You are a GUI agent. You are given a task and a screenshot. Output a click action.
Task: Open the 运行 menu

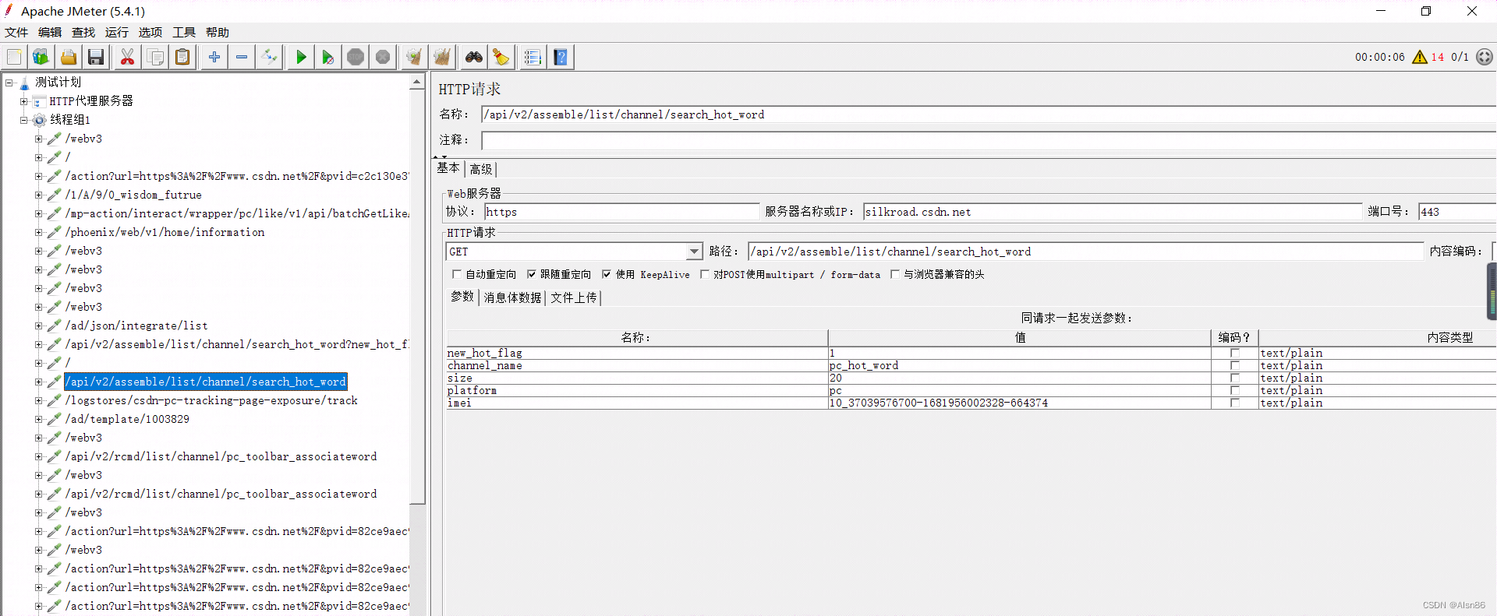coord(117,32)
